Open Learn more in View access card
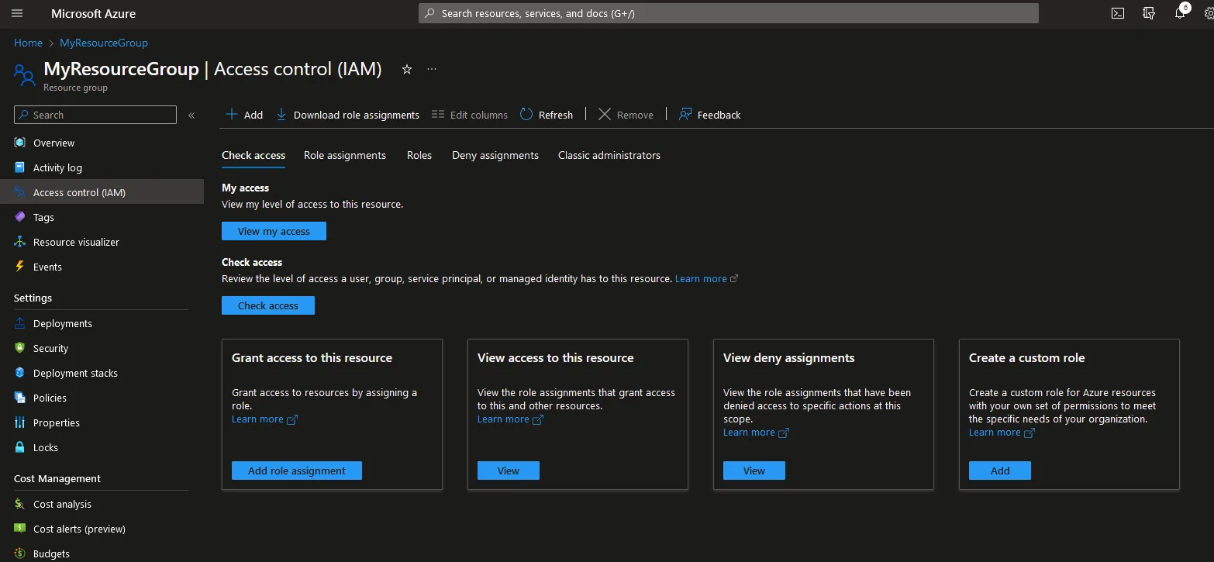This screenshot has height=562, width=1214. click(510, 419)
